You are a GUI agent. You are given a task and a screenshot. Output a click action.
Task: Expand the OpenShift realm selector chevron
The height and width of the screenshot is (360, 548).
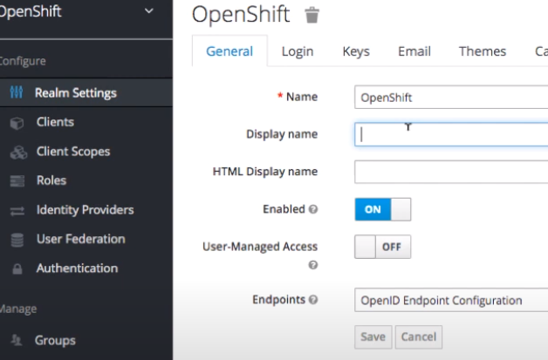coord(149,10)
